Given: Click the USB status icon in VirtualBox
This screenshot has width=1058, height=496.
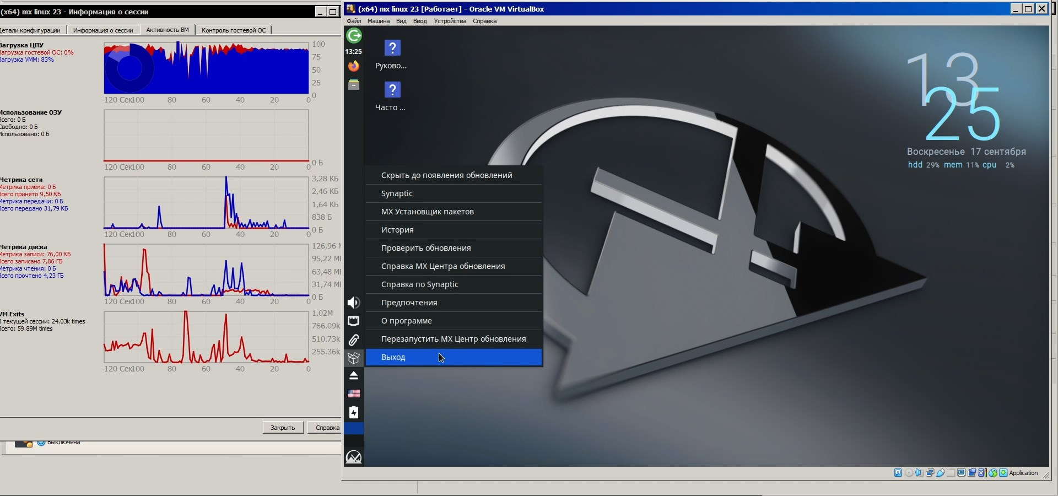Looking at the screenshot, I should (x=941, y=473).
